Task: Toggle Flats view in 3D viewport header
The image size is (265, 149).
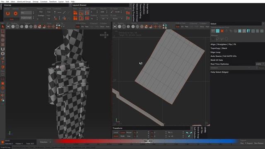Action: point(87,26)
